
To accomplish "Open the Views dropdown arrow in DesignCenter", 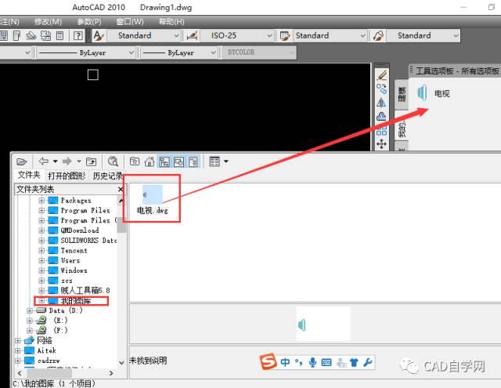I will pos(226,161).
